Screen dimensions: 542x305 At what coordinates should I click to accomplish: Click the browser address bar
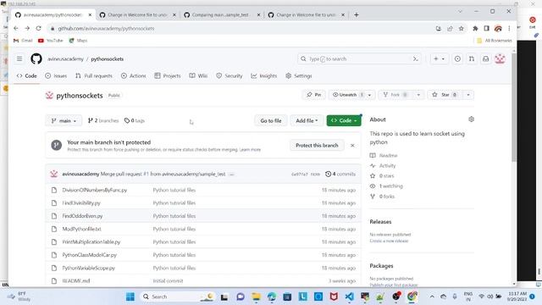(242, 28)
